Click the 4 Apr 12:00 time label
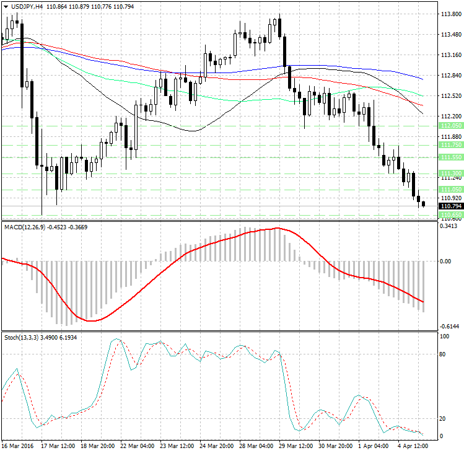 tap(413, 446)
